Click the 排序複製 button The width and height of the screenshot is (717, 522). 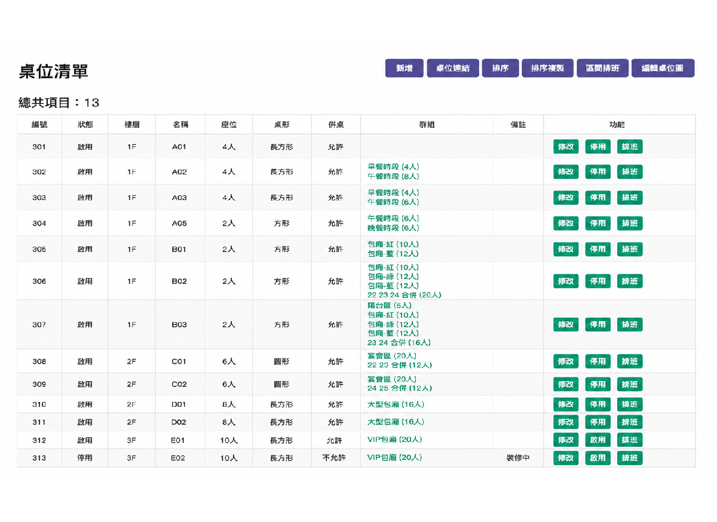click(x=547, y=68)
